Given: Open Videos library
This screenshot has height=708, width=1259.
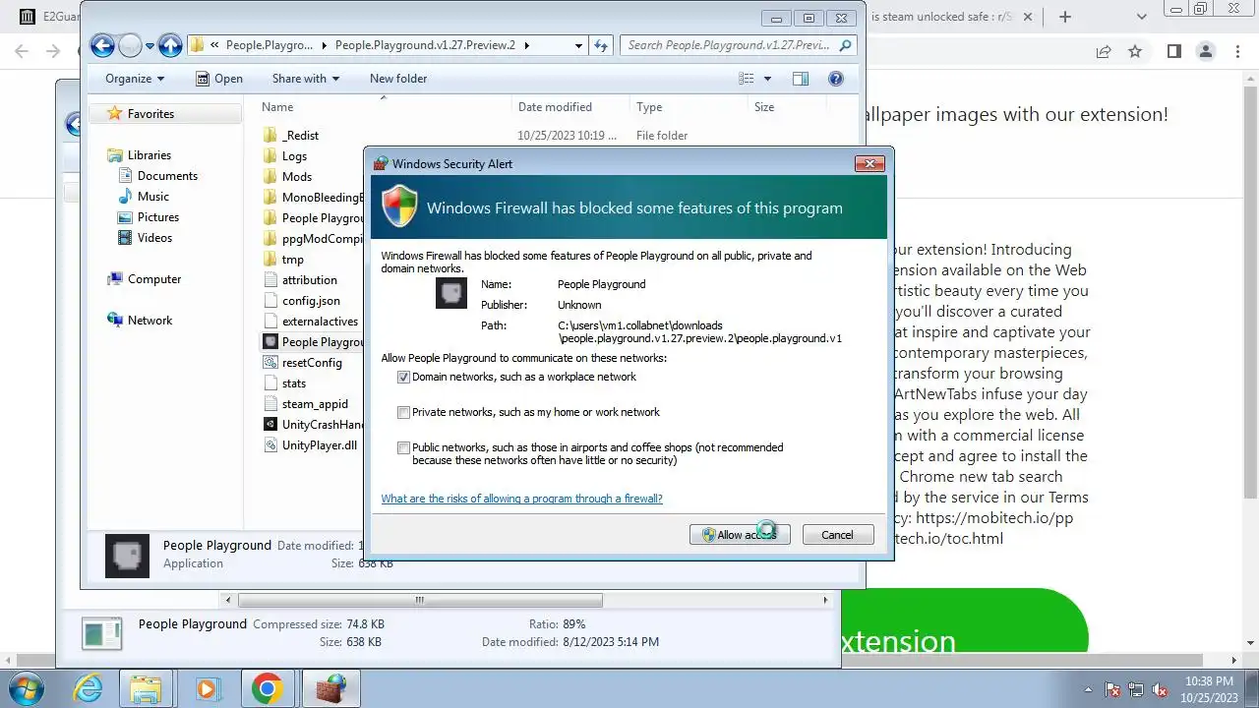Looking at the screenshot, I should tap(154, 238).
